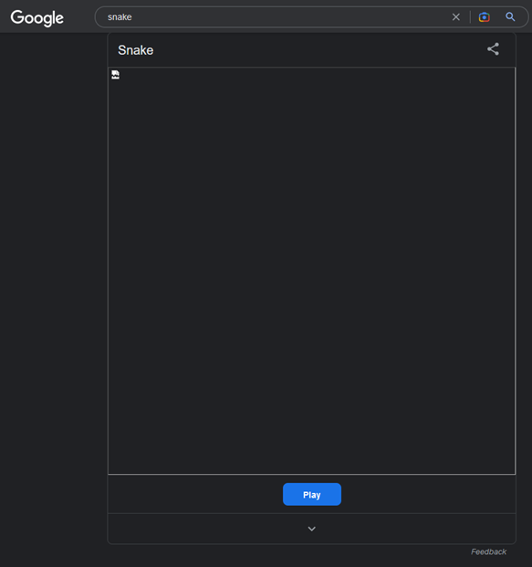Clear the search box with the X
Screen dimensions: 532x567
456,17
